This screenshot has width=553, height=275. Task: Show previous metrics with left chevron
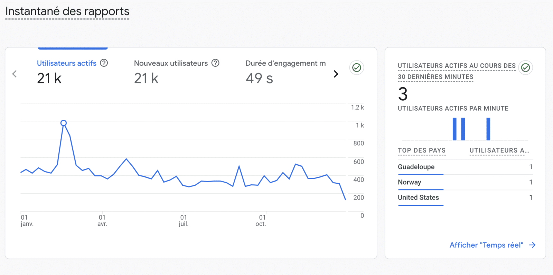point(15,74)
